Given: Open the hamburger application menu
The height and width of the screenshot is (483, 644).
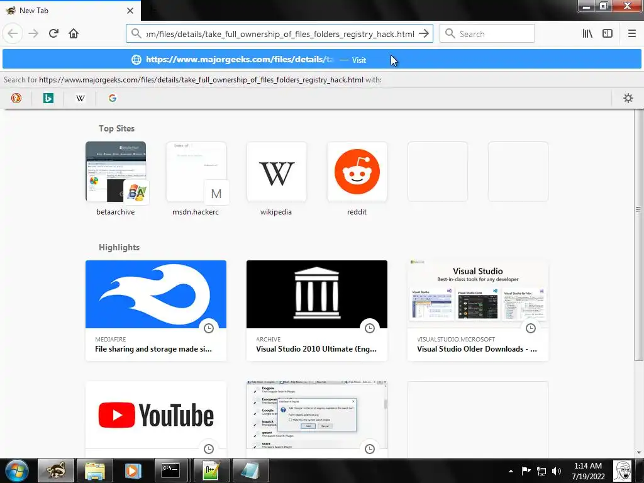Looking at the screenshot, I should point(631,33).
